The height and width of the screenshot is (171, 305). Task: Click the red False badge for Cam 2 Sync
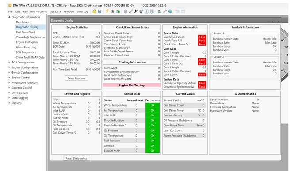(x=202, y=74)
